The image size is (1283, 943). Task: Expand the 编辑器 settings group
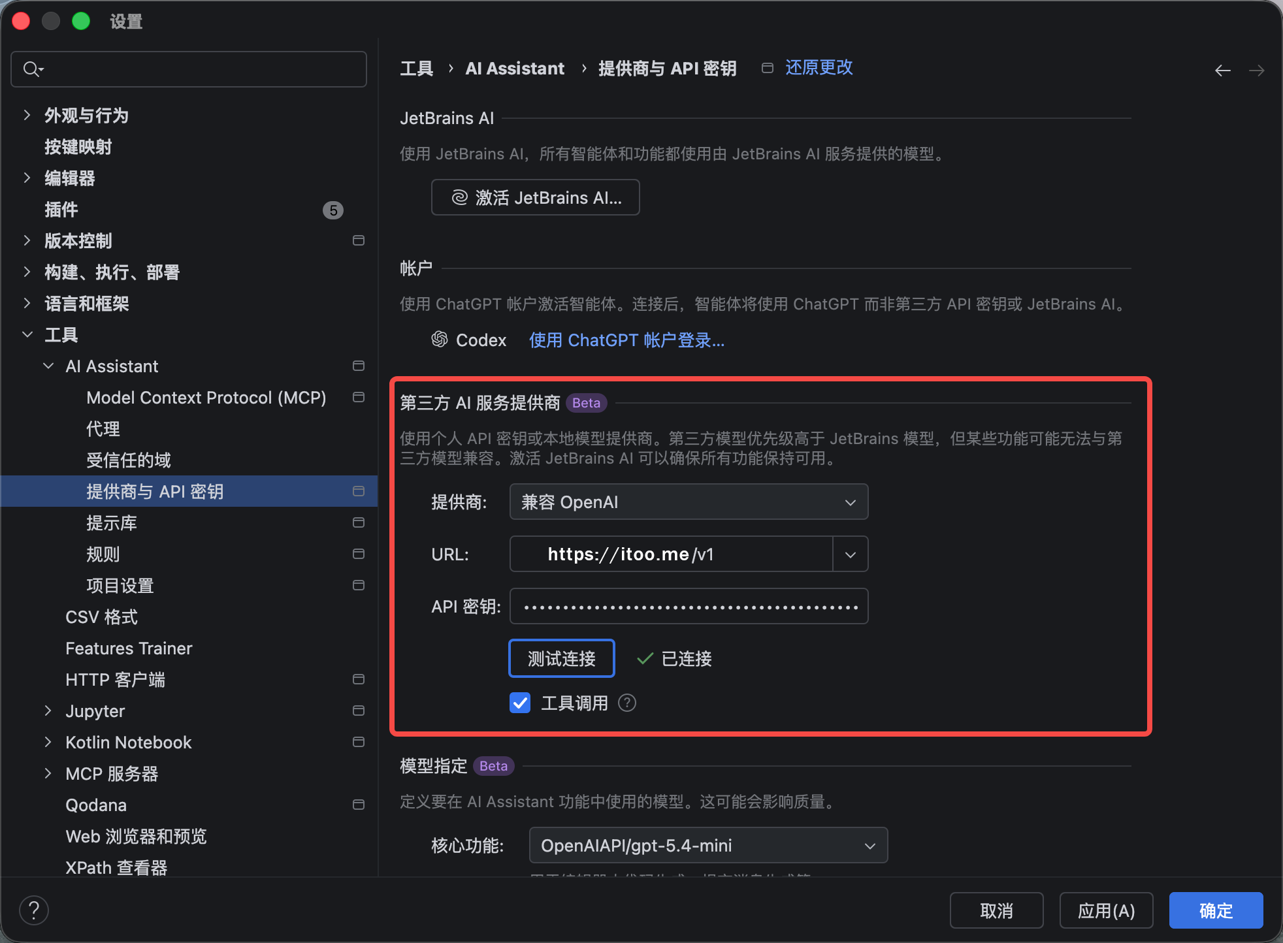point(27,178)
